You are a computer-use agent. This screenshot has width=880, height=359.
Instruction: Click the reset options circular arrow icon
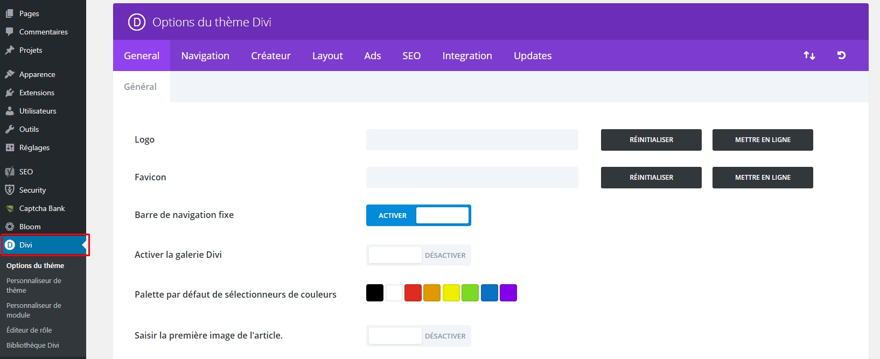coord(841,55)
